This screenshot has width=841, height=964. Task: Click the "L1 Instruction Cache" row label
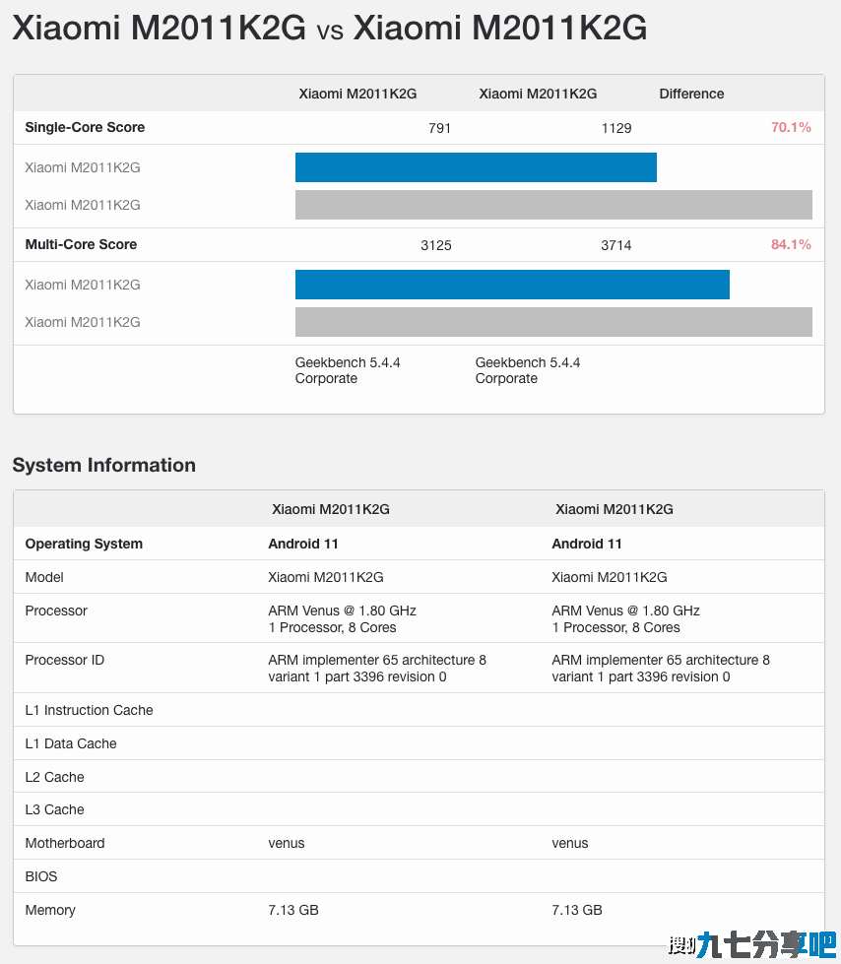coord(90,710)
